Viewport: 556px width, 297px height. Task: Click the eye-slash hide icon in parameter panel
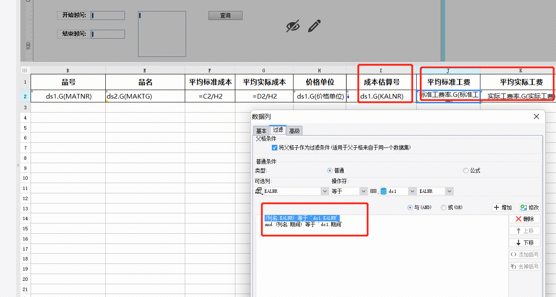tap(293, 26)
